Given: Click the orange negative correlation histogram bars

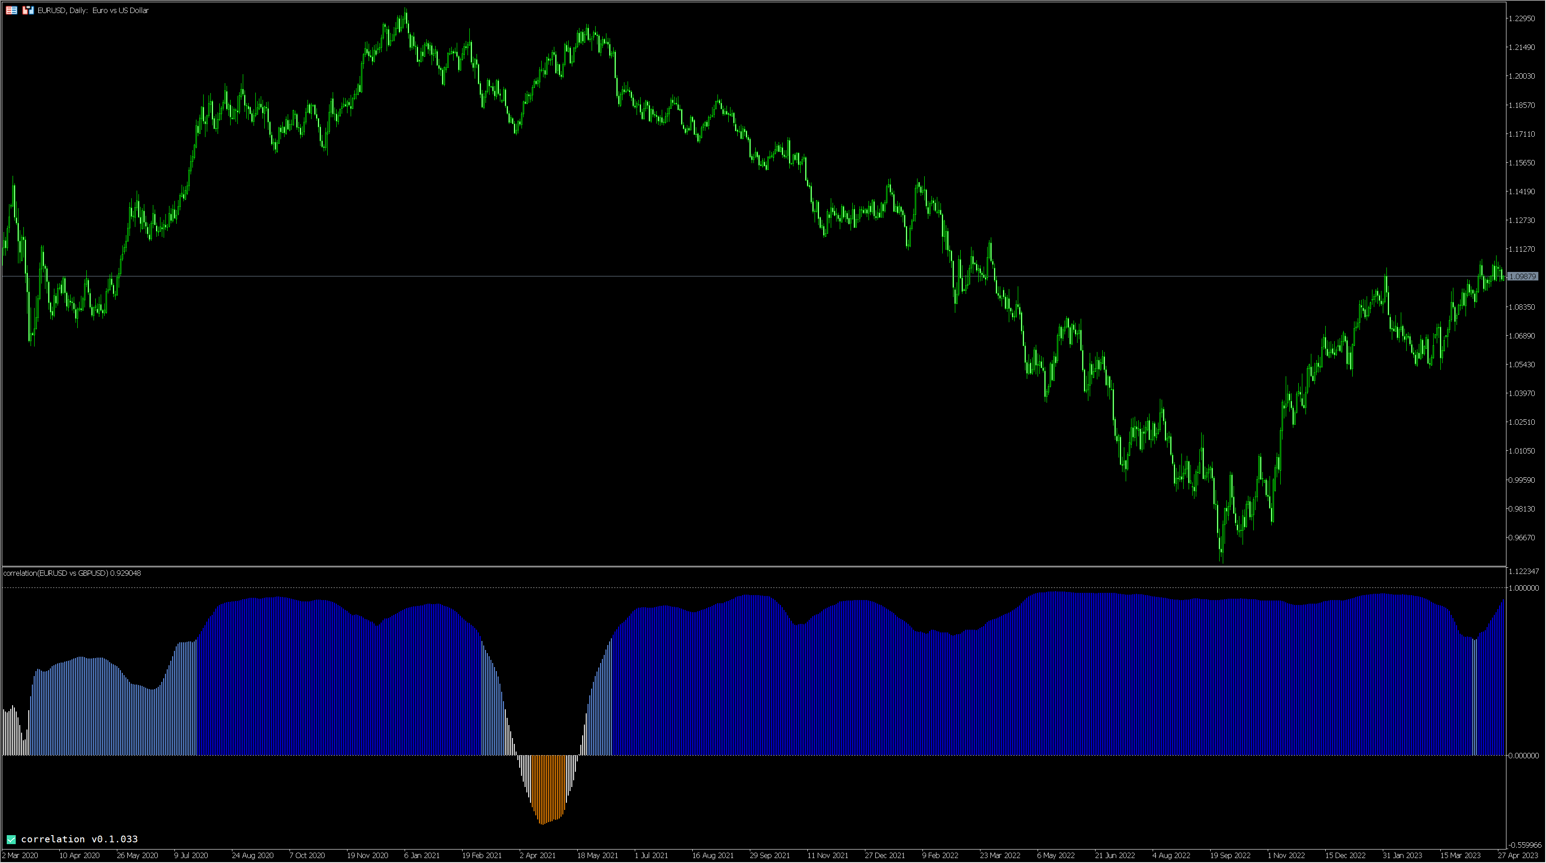Looking at the screenshot, I should tap(548, 786).
